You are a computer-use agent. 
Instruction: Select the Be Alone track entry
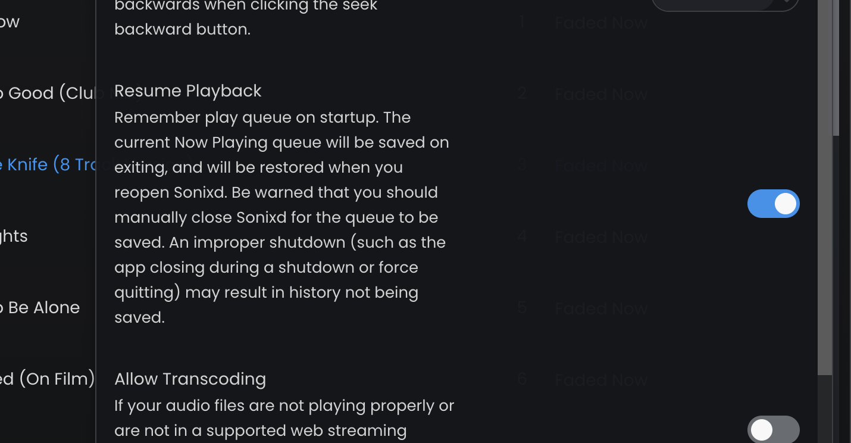click(40, 307)
